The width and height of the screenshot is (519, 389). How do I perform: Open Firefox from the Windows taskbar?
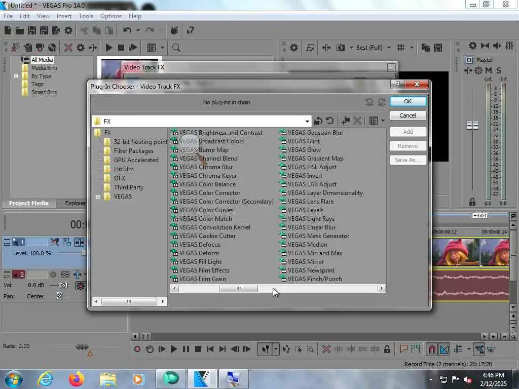(77, 379)
